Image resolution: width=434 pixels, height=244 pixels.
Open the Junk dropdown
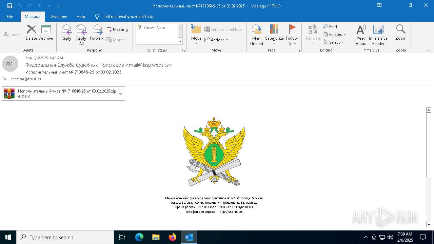[13, 34]
